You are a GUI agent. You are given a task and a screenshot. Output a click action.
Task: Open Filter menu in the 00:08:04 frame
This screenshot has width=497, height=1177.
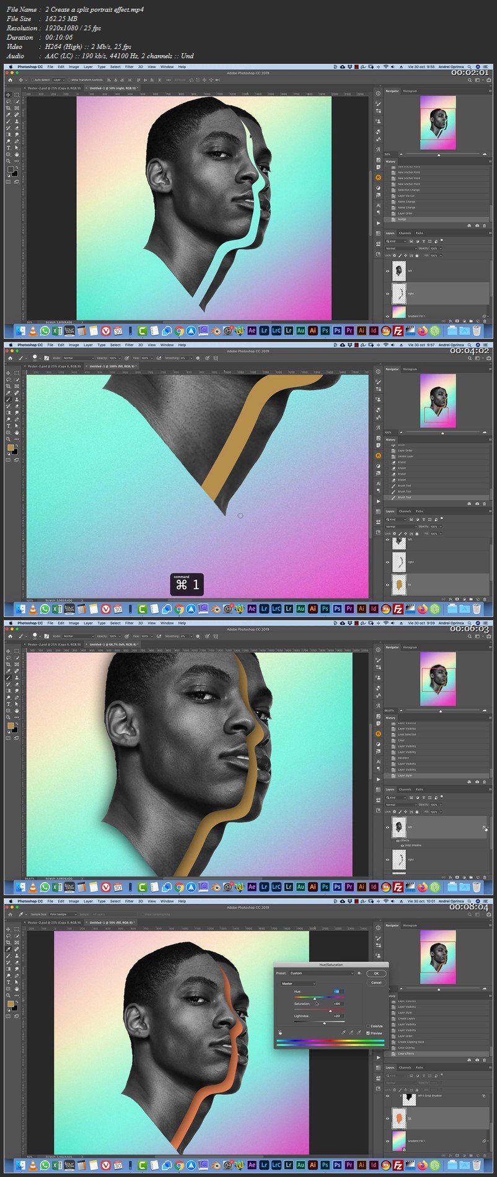[x=129, y=901]
